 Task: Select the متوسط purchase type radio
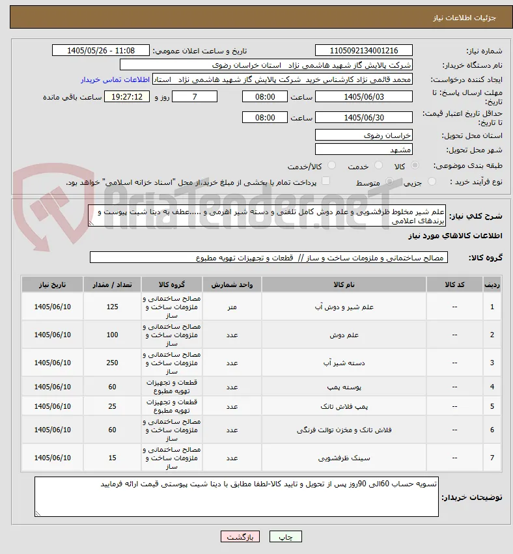pyautogui.click(x=389, y=181)
